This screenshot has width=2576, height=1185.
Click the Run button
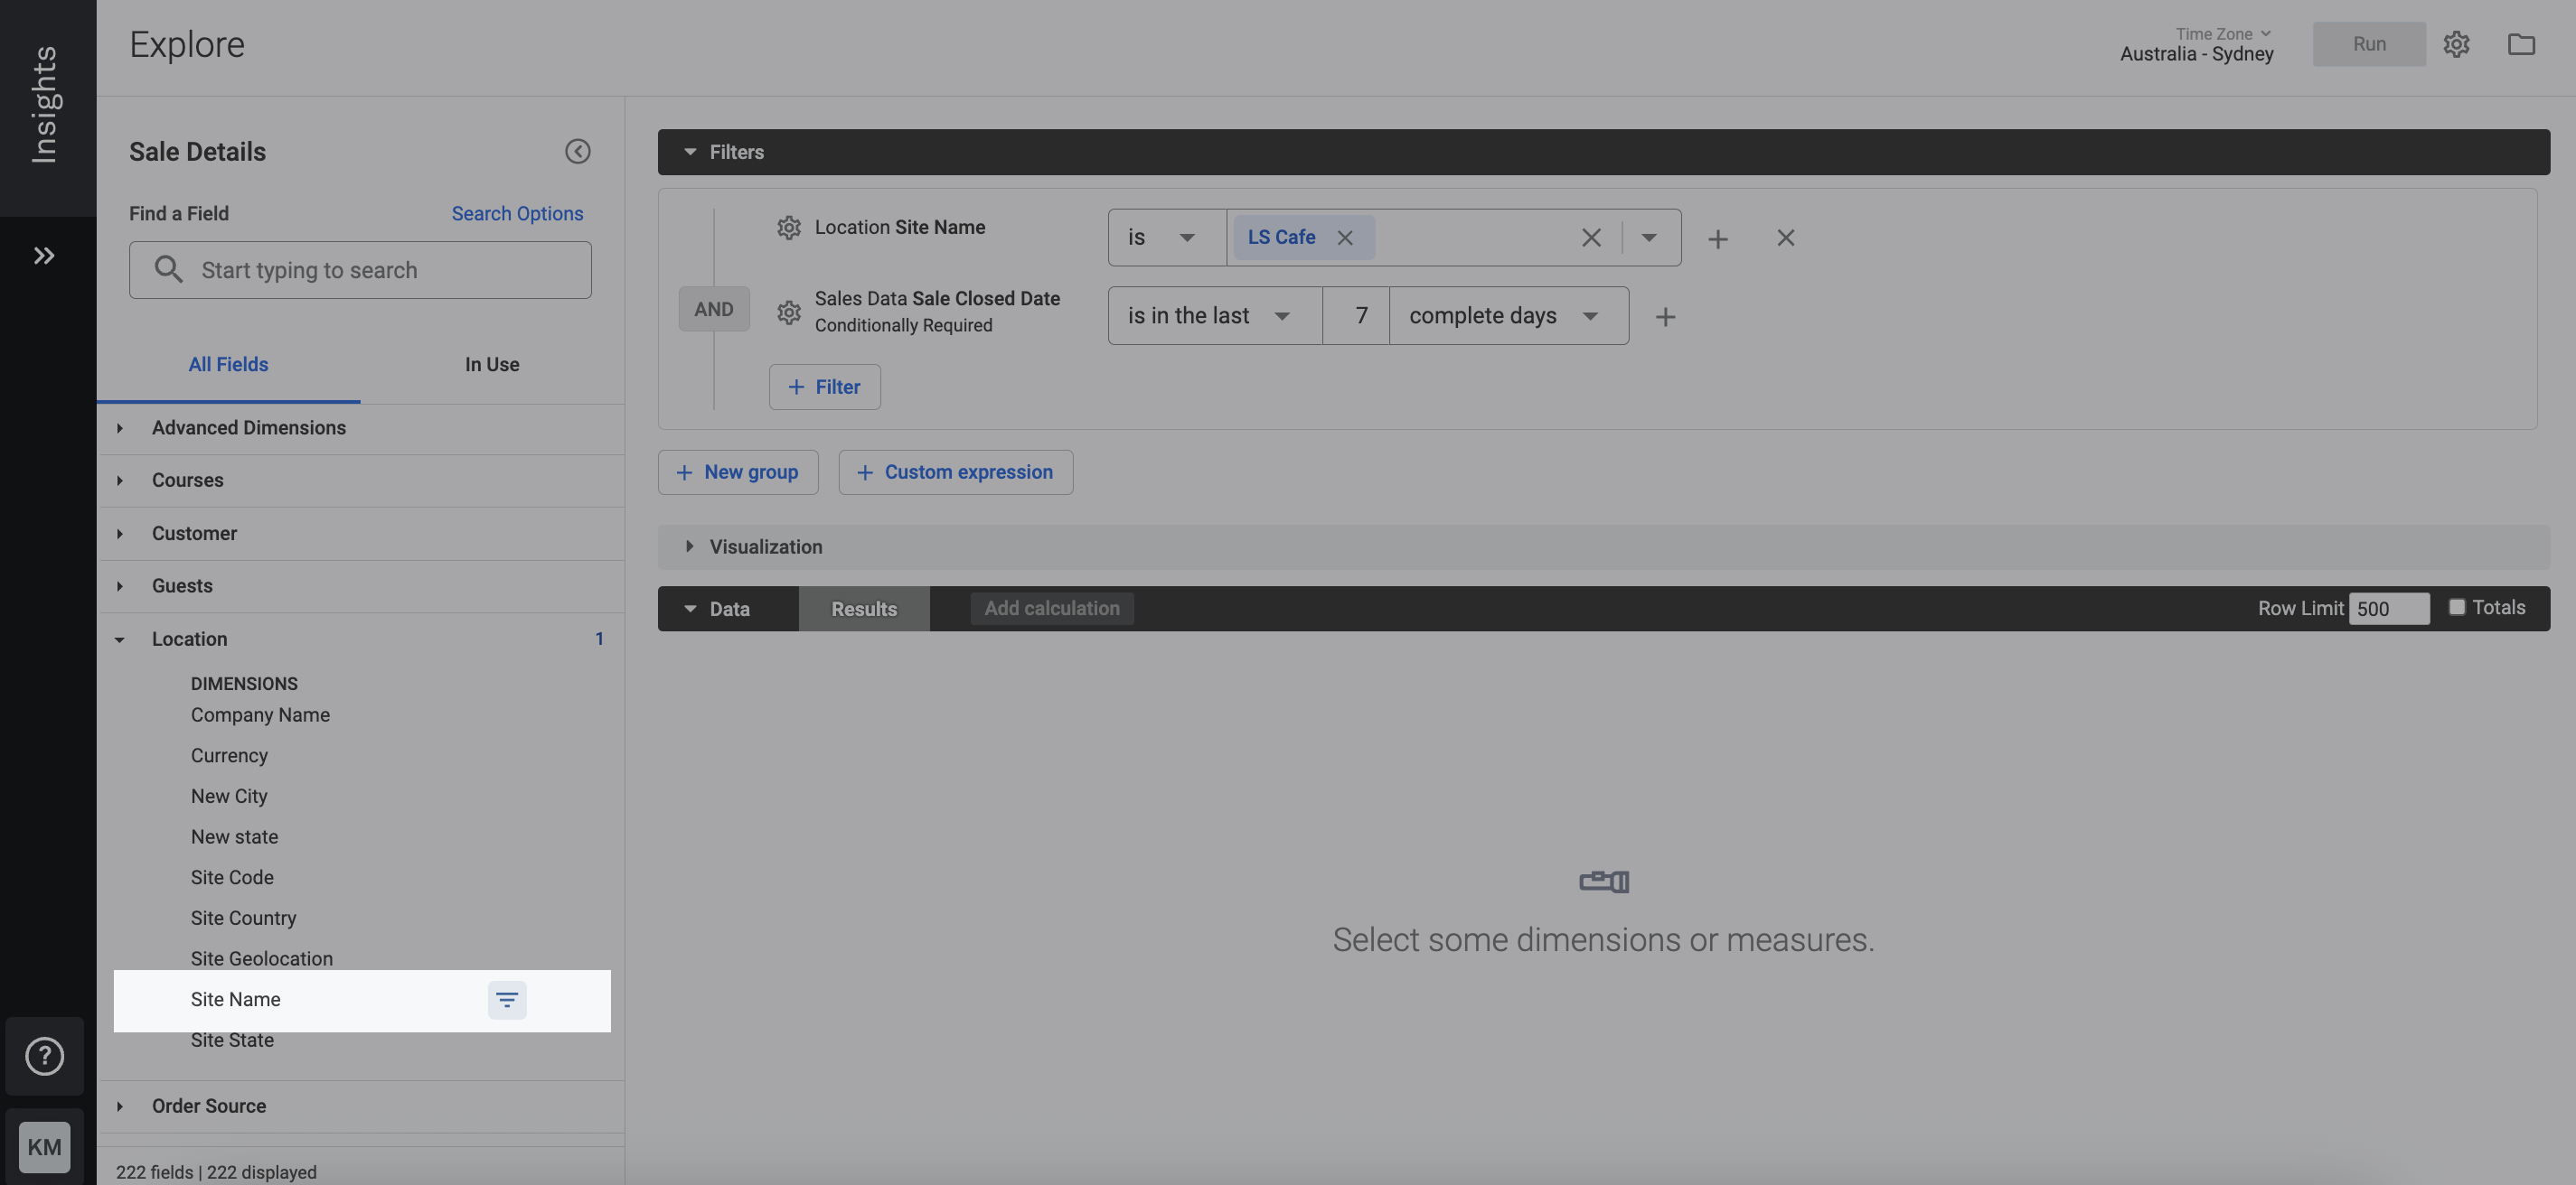click(2369, 44)
